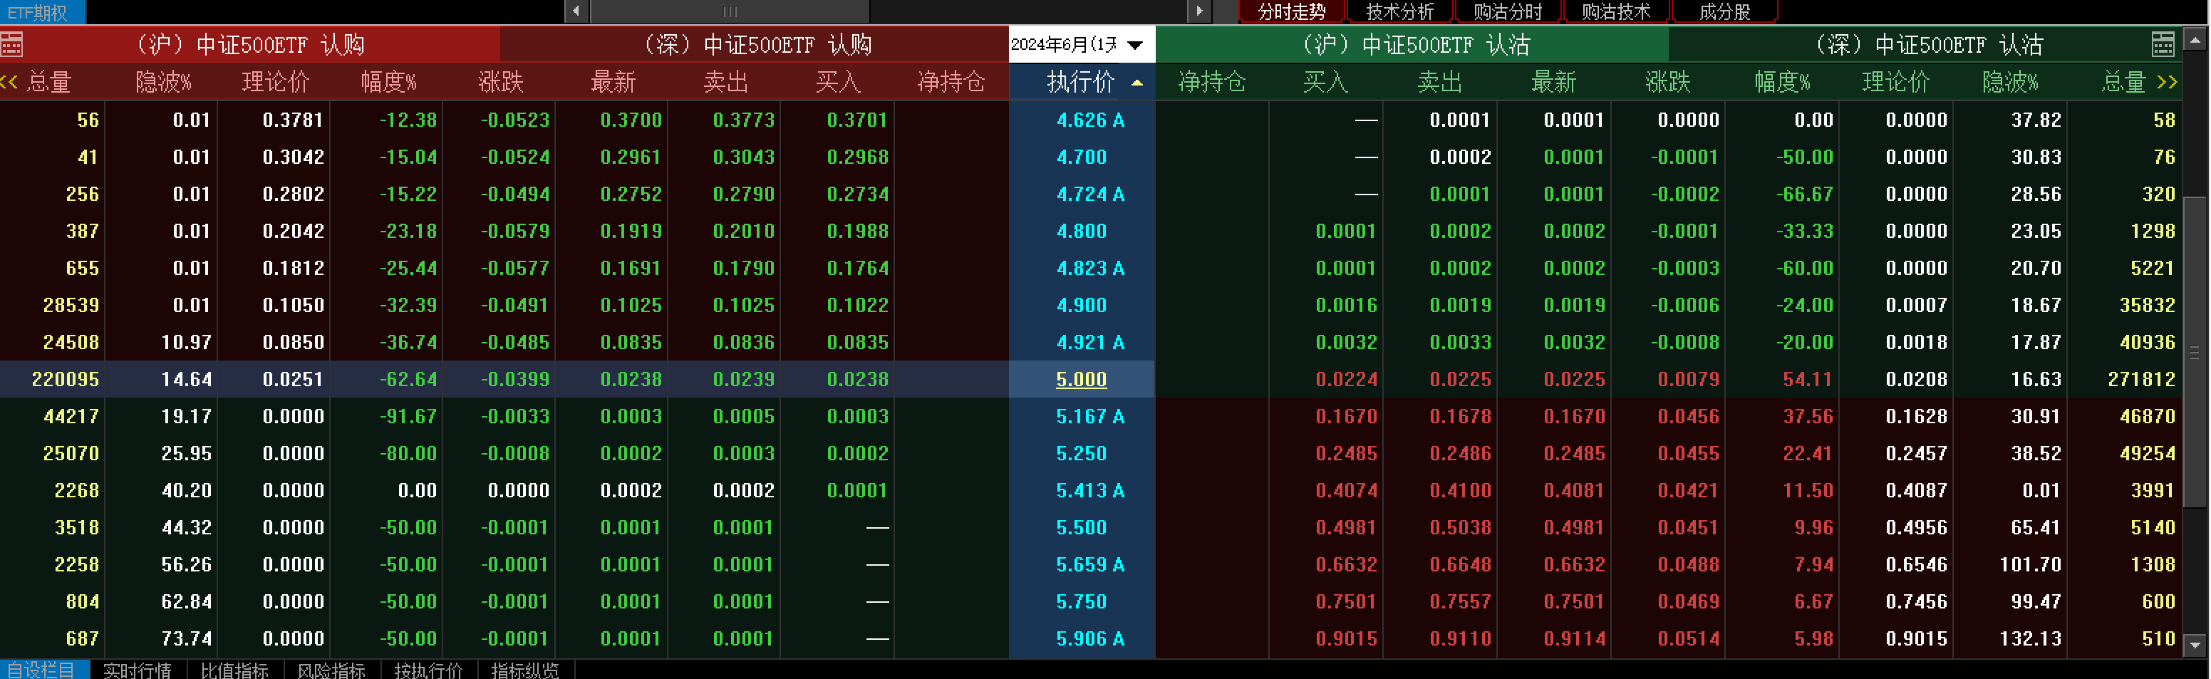Select the (沪) 中证500ETF 认购 header
The height and width of the screenshot is (679, 2211).
point(251,45)
